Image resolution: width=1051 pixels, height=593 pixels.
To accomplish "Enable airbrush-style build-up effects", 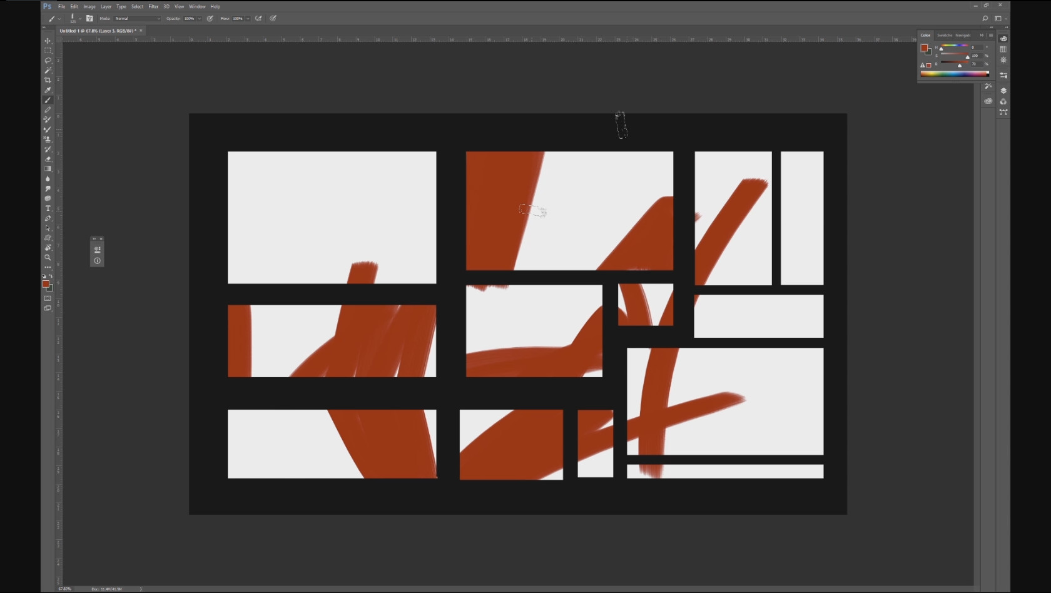I will [258, 18].
